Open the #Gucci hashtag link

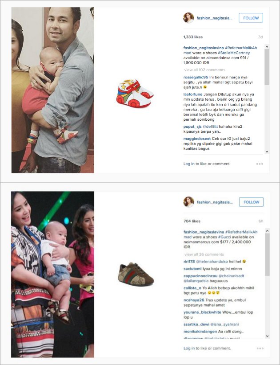click(224, 237)
